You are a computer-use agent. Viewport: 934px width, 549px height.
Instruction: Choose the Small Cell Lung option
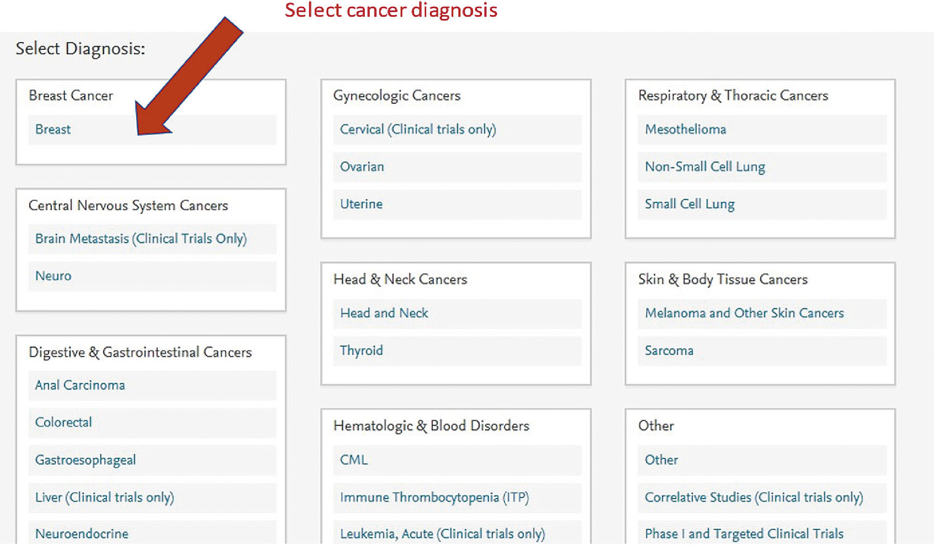pos(689,204)
